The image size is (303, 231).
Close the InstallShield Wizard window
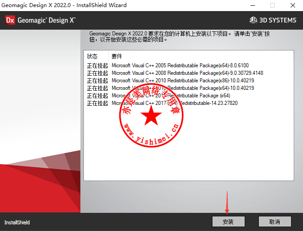coord(293,5)
